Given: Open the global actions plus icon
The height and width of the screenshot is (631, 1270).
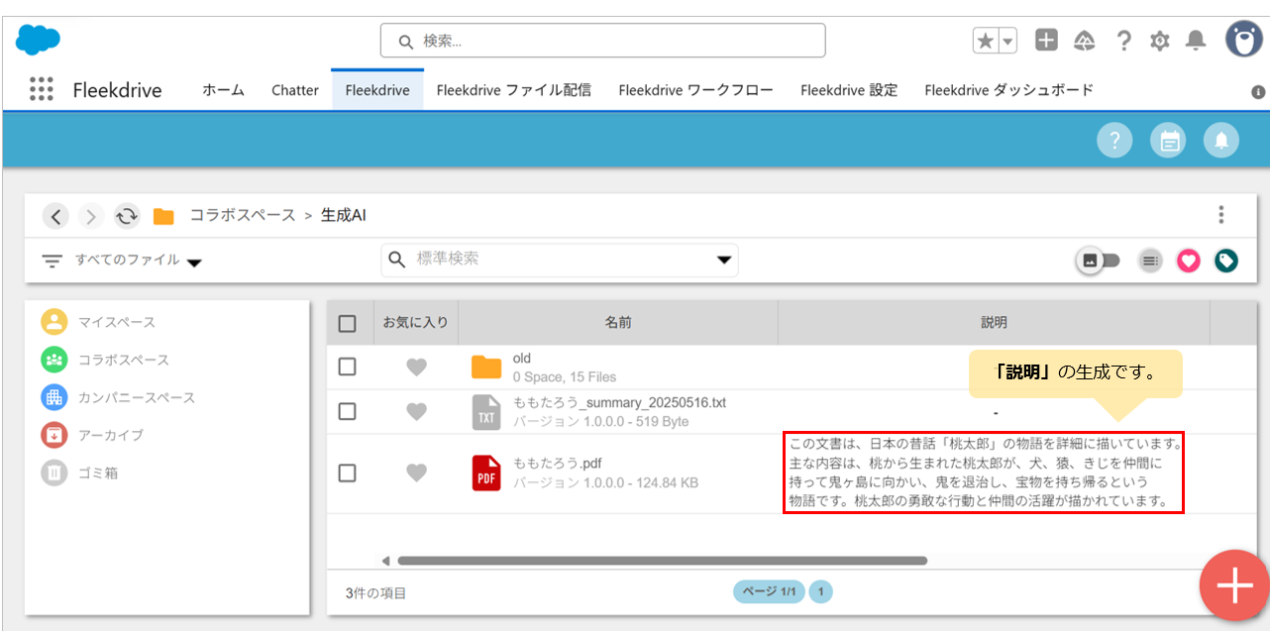Looking at the screenshot, I should (x=1046, y=40).
